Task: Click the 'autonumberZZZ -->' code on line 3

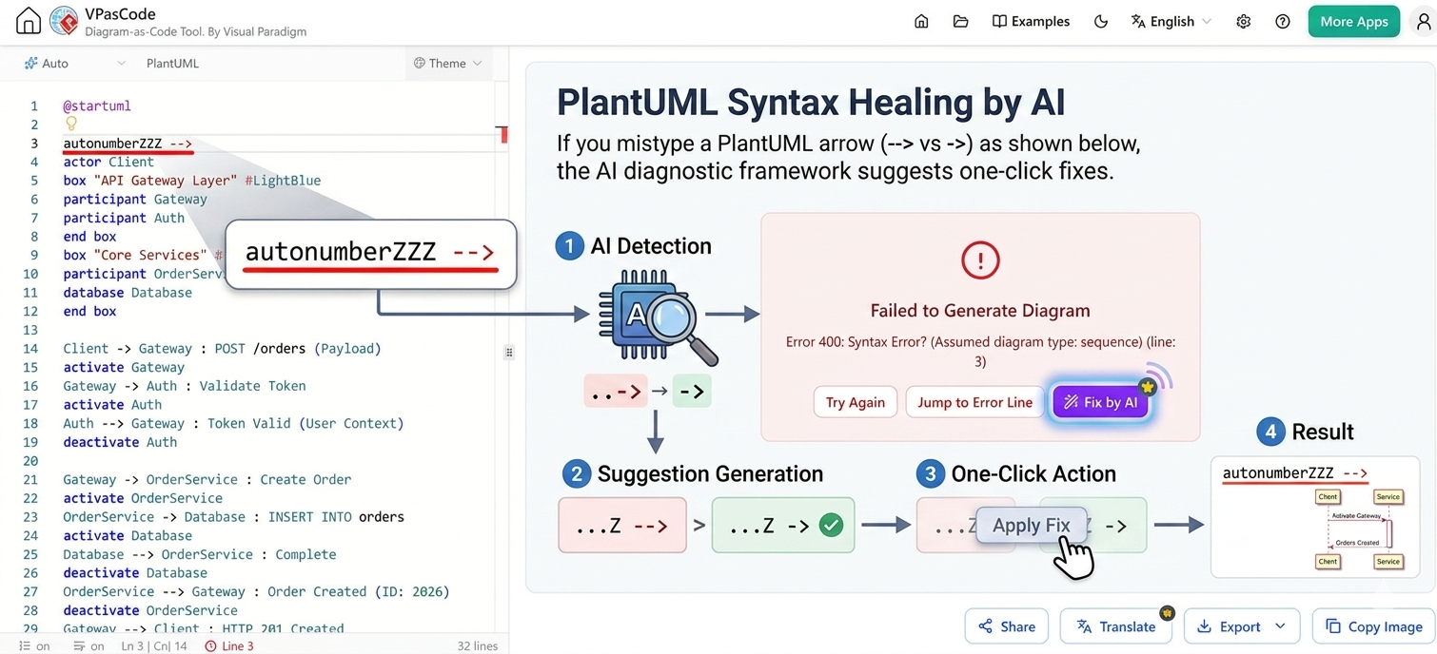Action: [x=128, y=144]
